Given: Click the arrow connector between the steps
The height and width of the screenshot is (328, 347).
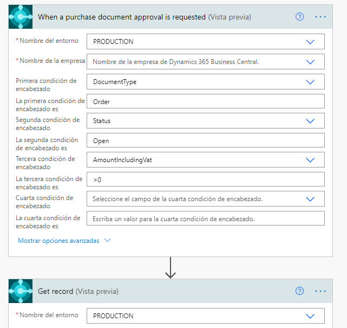Looking at the screenshot, I should click(x=171, y=268).
